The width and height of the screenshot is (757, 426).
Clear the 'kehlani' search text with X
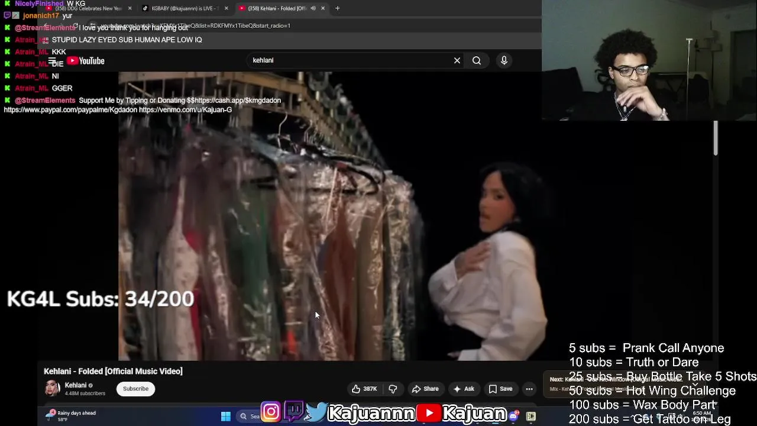pos(457,60)
